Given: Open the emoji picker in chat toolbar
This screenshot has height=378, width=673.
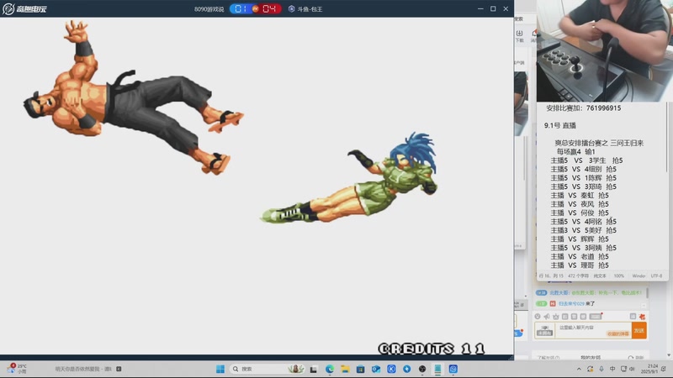Looking at the screenshot, I should [538, 317].
